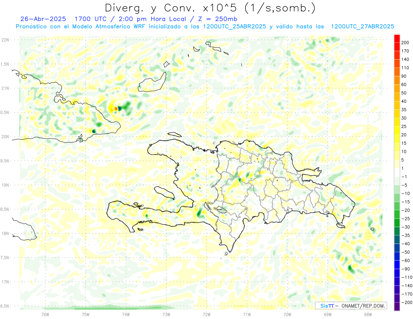Screen dimensions: 413x319
Task: Click the longitude axis label '76W'
Action: pyautogui.click(x=45, y=315)
